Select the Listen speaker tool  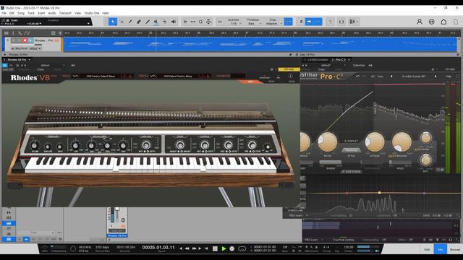(x=174, y=22)
